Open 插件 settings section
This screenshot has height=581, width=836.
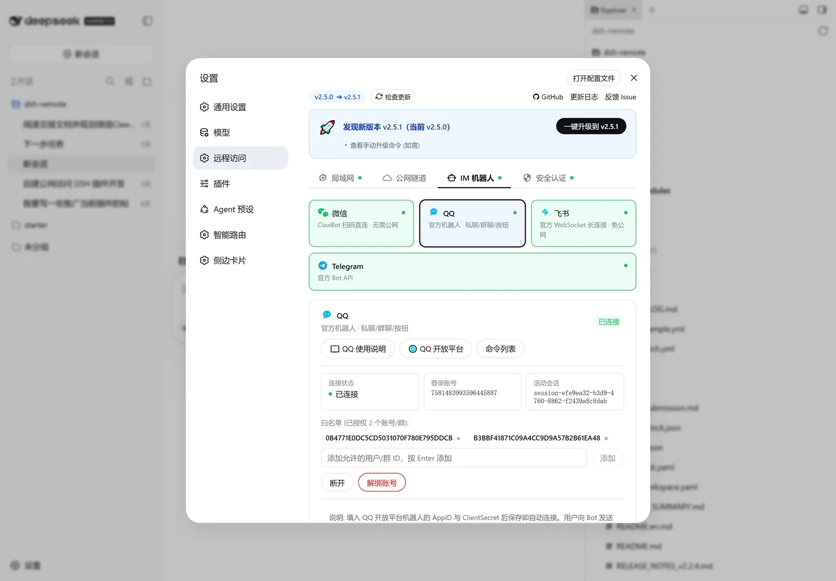(240, 184)
